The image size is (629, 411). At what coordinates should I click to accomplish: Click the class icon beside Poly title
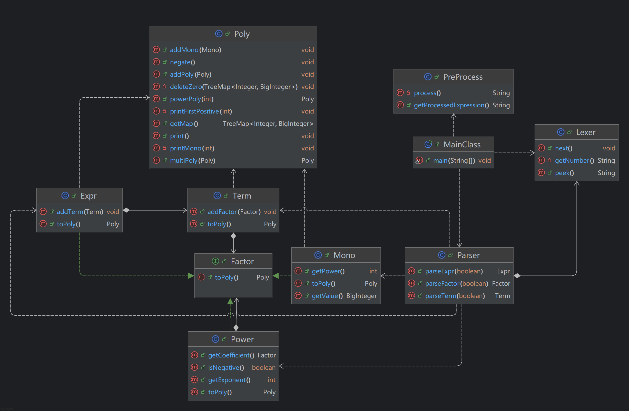[219, 34]
